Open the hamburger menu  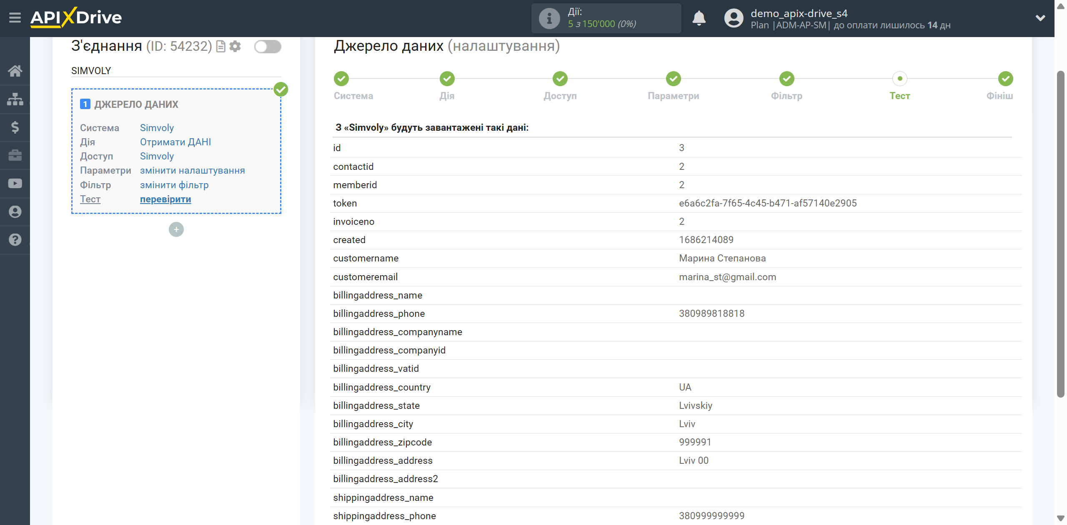tap(15, 17)
